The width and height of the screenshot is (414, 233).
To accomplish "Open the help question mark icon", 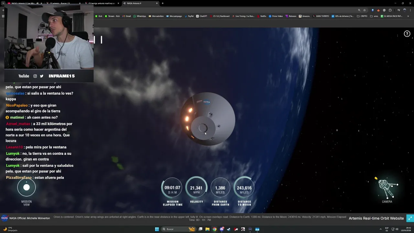I will (x=407, y=34).
